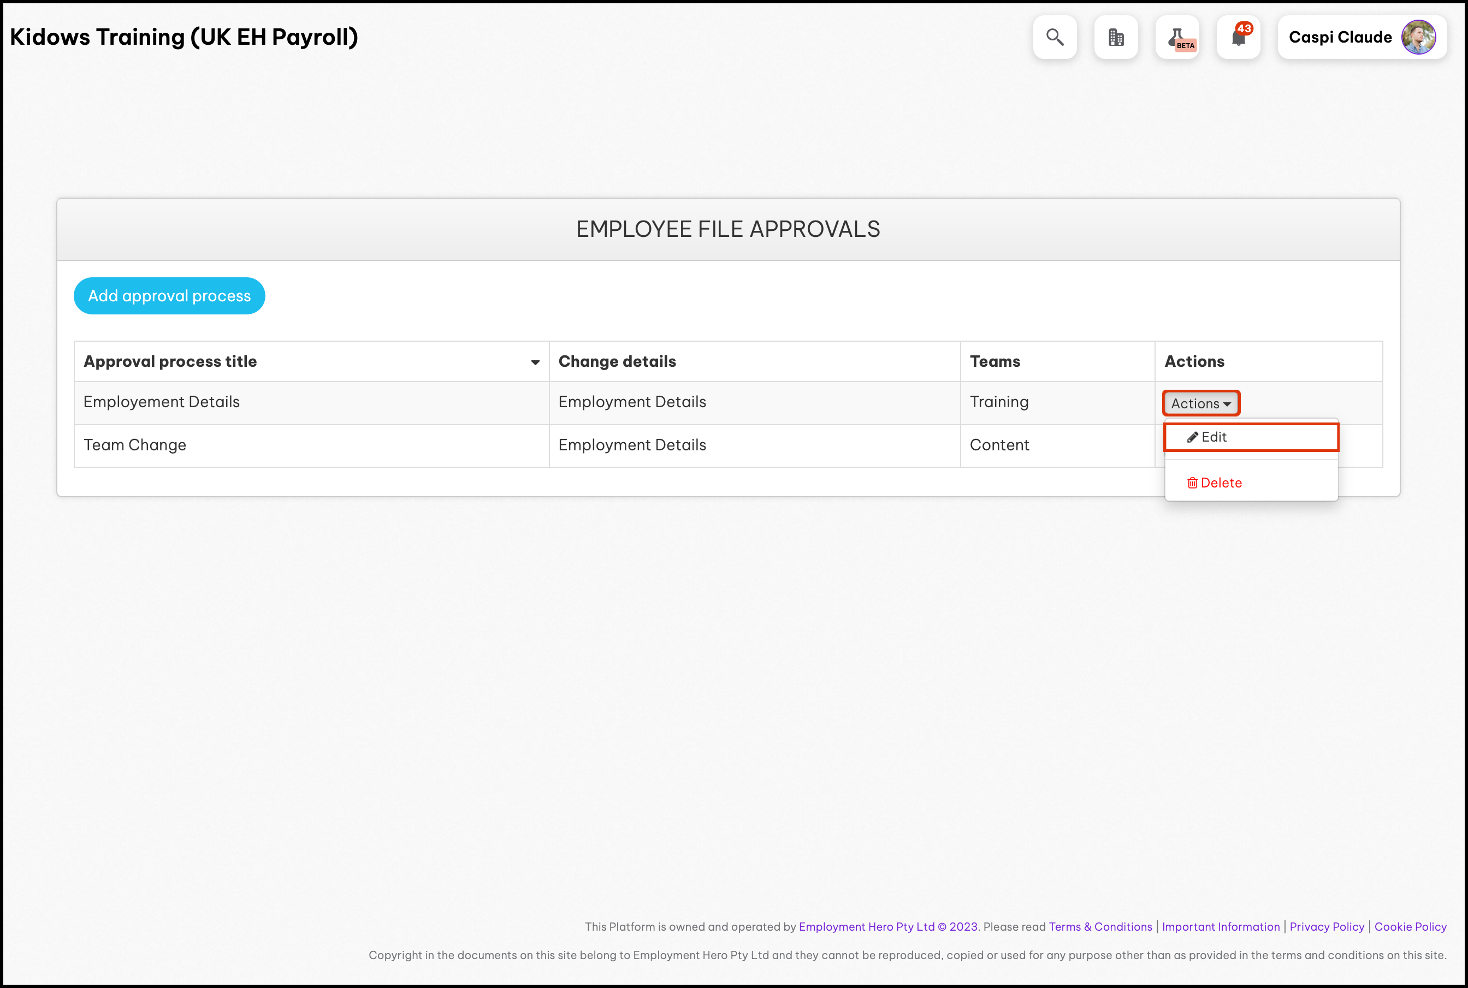Open the notifications bell with 43 badge
The image size is (1468, 988).
click(1238, 37)
